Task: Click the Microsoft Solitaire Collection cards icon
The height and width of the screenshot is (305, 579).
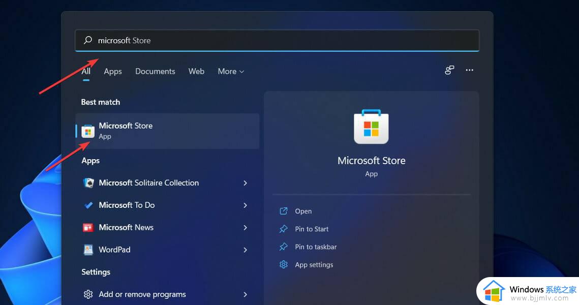Action: (x=88, y=183)
